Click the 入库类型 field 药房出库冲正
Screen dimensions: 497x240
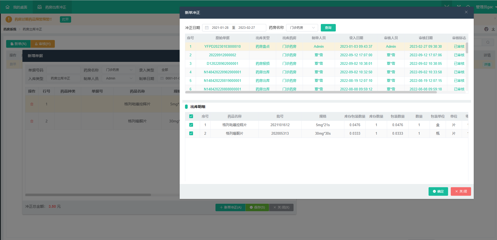[63, 78]
